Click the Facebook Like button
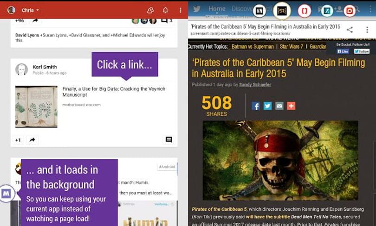The width and height of the screenshot is (376, 226). (343, 51)
